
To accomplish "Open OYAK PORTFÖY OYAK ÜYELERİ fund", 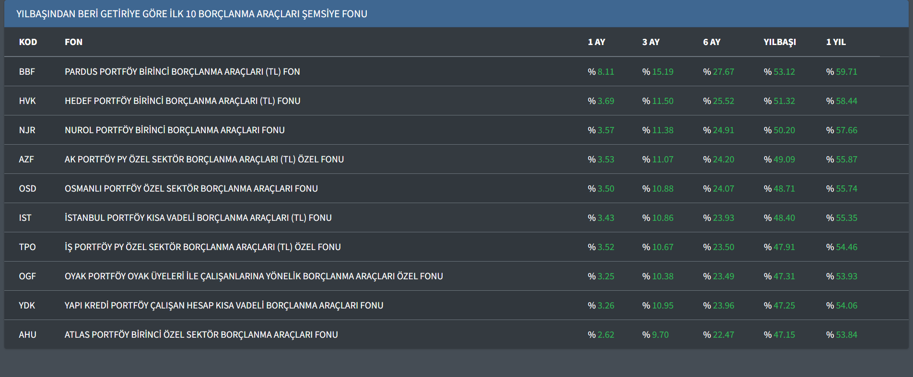I will coord(254,276).
